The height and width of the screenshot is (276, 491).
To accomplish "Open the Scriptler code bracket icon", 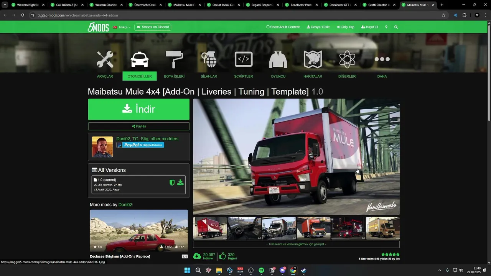I will pyautogui.click(x=244, y=59).
